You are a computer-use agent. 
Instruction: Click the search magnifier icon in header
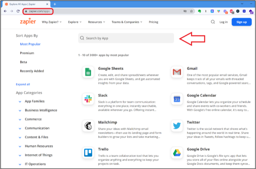[212, 22]
